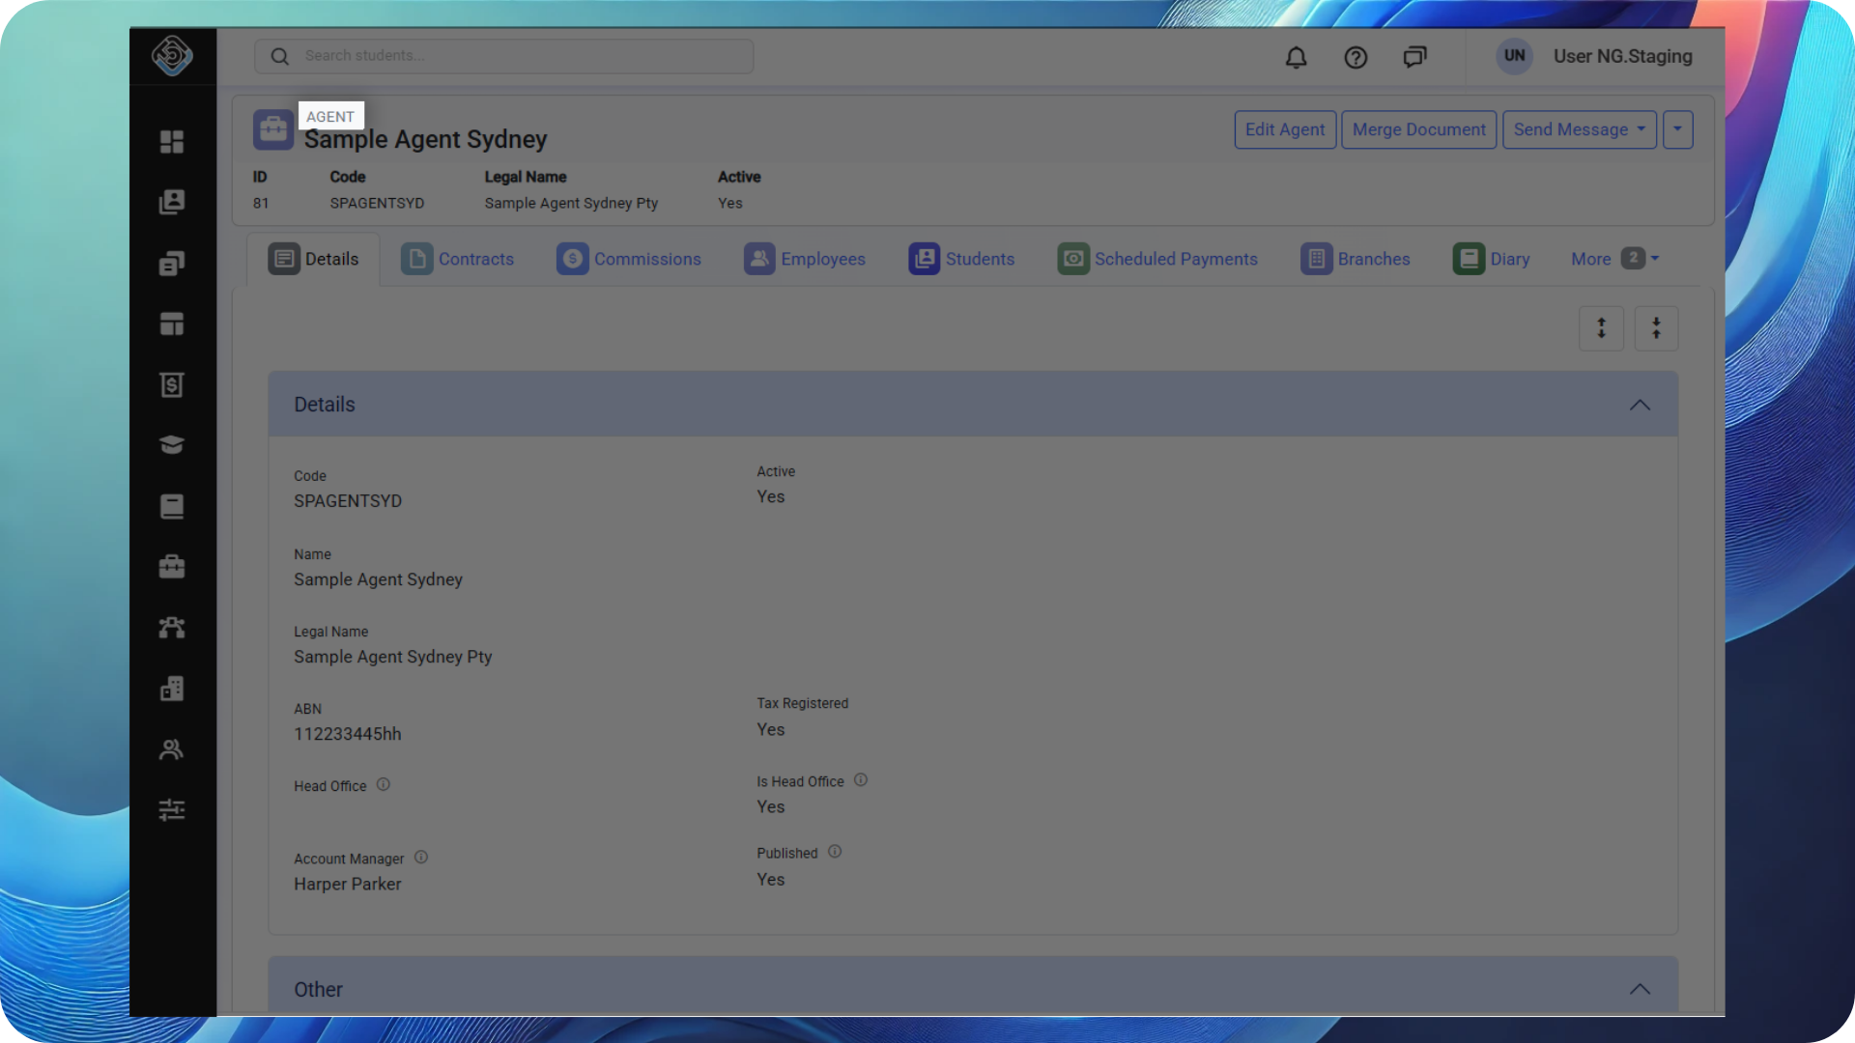The width and height of the screenshot is (1855, 1043).
Task: Click the Details section header title
Action: point(325,405)
